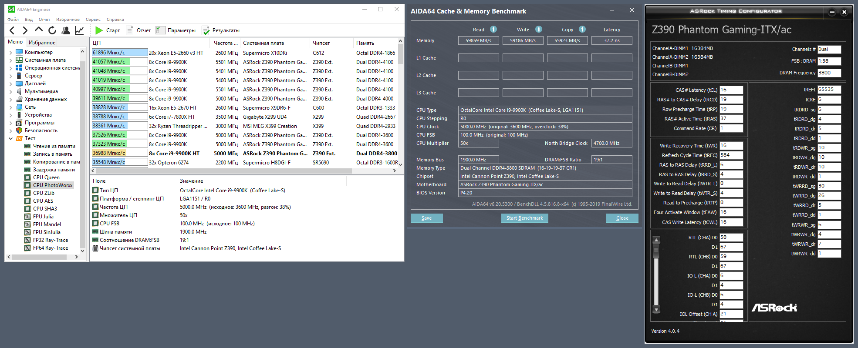Select the Безопасность shield icon
Image resolution: width=858 pixels, height=348 pixels.
19,130
